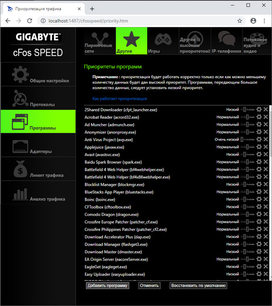Adjust priority slider for Avast (avastsvc.exe)

point(247,154)
